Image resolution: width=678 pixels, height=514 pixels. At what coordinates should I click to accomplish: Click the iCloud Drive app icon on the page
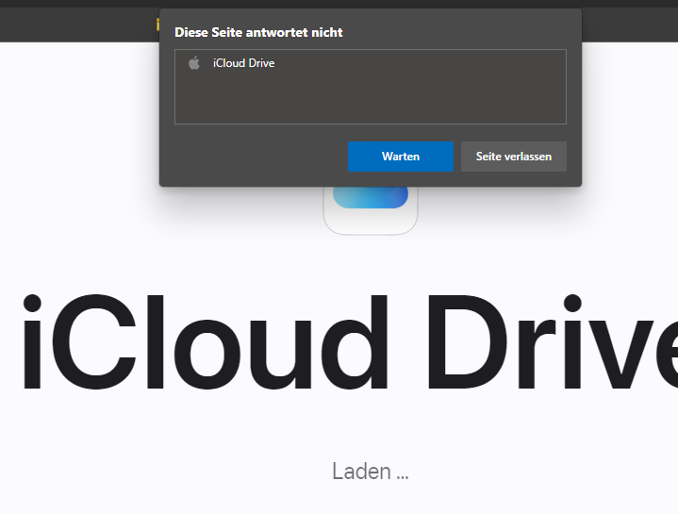pos(371,210)
